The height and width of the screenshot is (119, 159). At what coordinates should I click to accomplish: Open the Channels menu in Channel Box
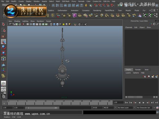pyautogui.click(x=129, y=28)
